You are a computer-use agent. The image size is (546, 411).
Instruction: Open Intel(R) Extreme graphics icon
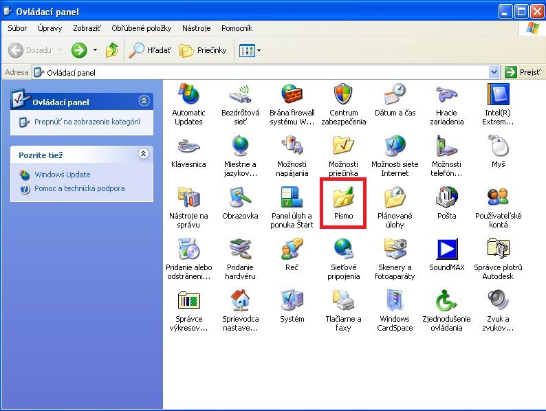pos(498,104)
